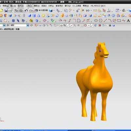Open the GC工具箱 menu
131x131 pixels.
(x=77, y=6)
